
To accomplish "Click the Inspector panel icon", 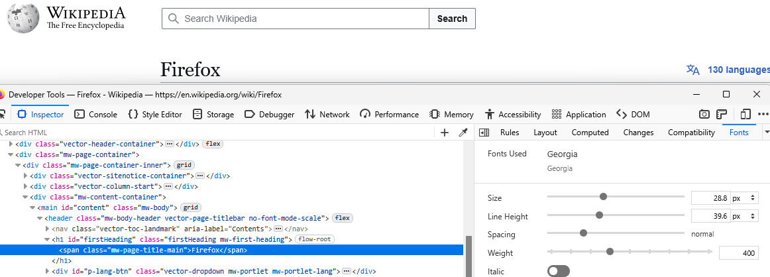I will [22, 115].
